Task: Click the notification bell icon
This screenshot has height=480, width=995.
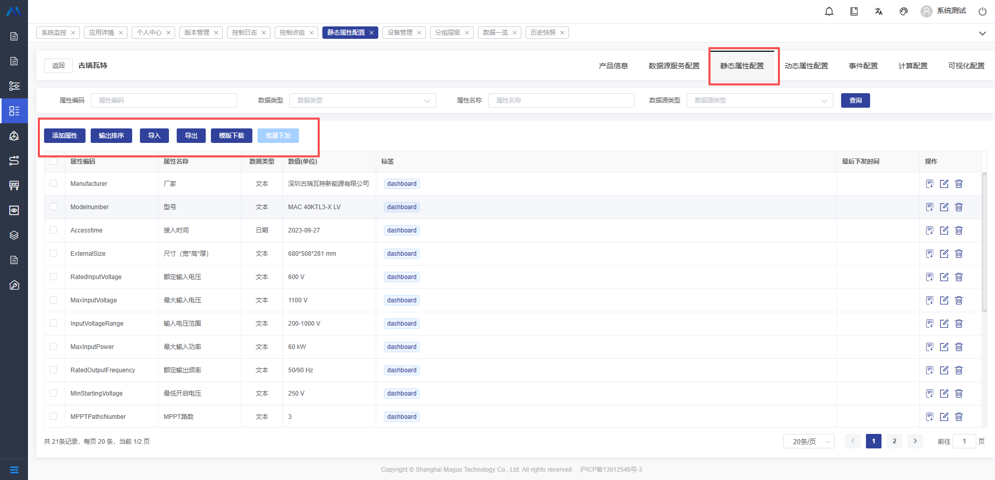Action: [829, 11]
